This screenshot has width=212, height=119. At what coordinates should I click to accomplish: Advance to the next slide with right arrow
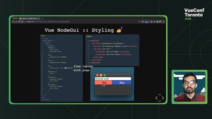pos(163,98)
